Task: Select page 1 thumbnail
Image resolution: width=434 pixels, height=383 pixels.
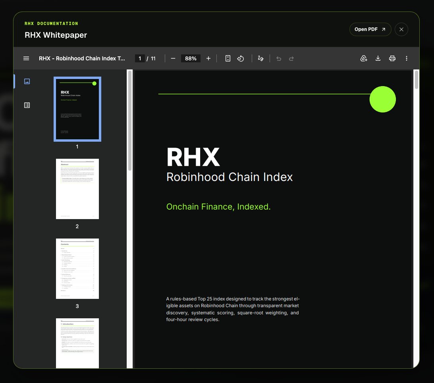Action: coord(77,109)
